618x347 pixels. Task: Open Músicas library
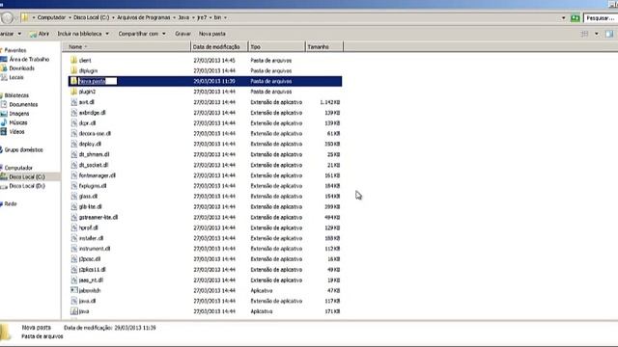18,122
